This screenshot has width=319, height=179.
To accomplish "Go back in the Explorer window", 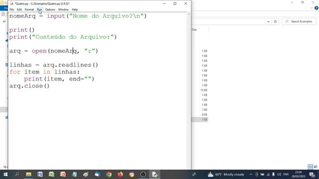I will (4, 21).
